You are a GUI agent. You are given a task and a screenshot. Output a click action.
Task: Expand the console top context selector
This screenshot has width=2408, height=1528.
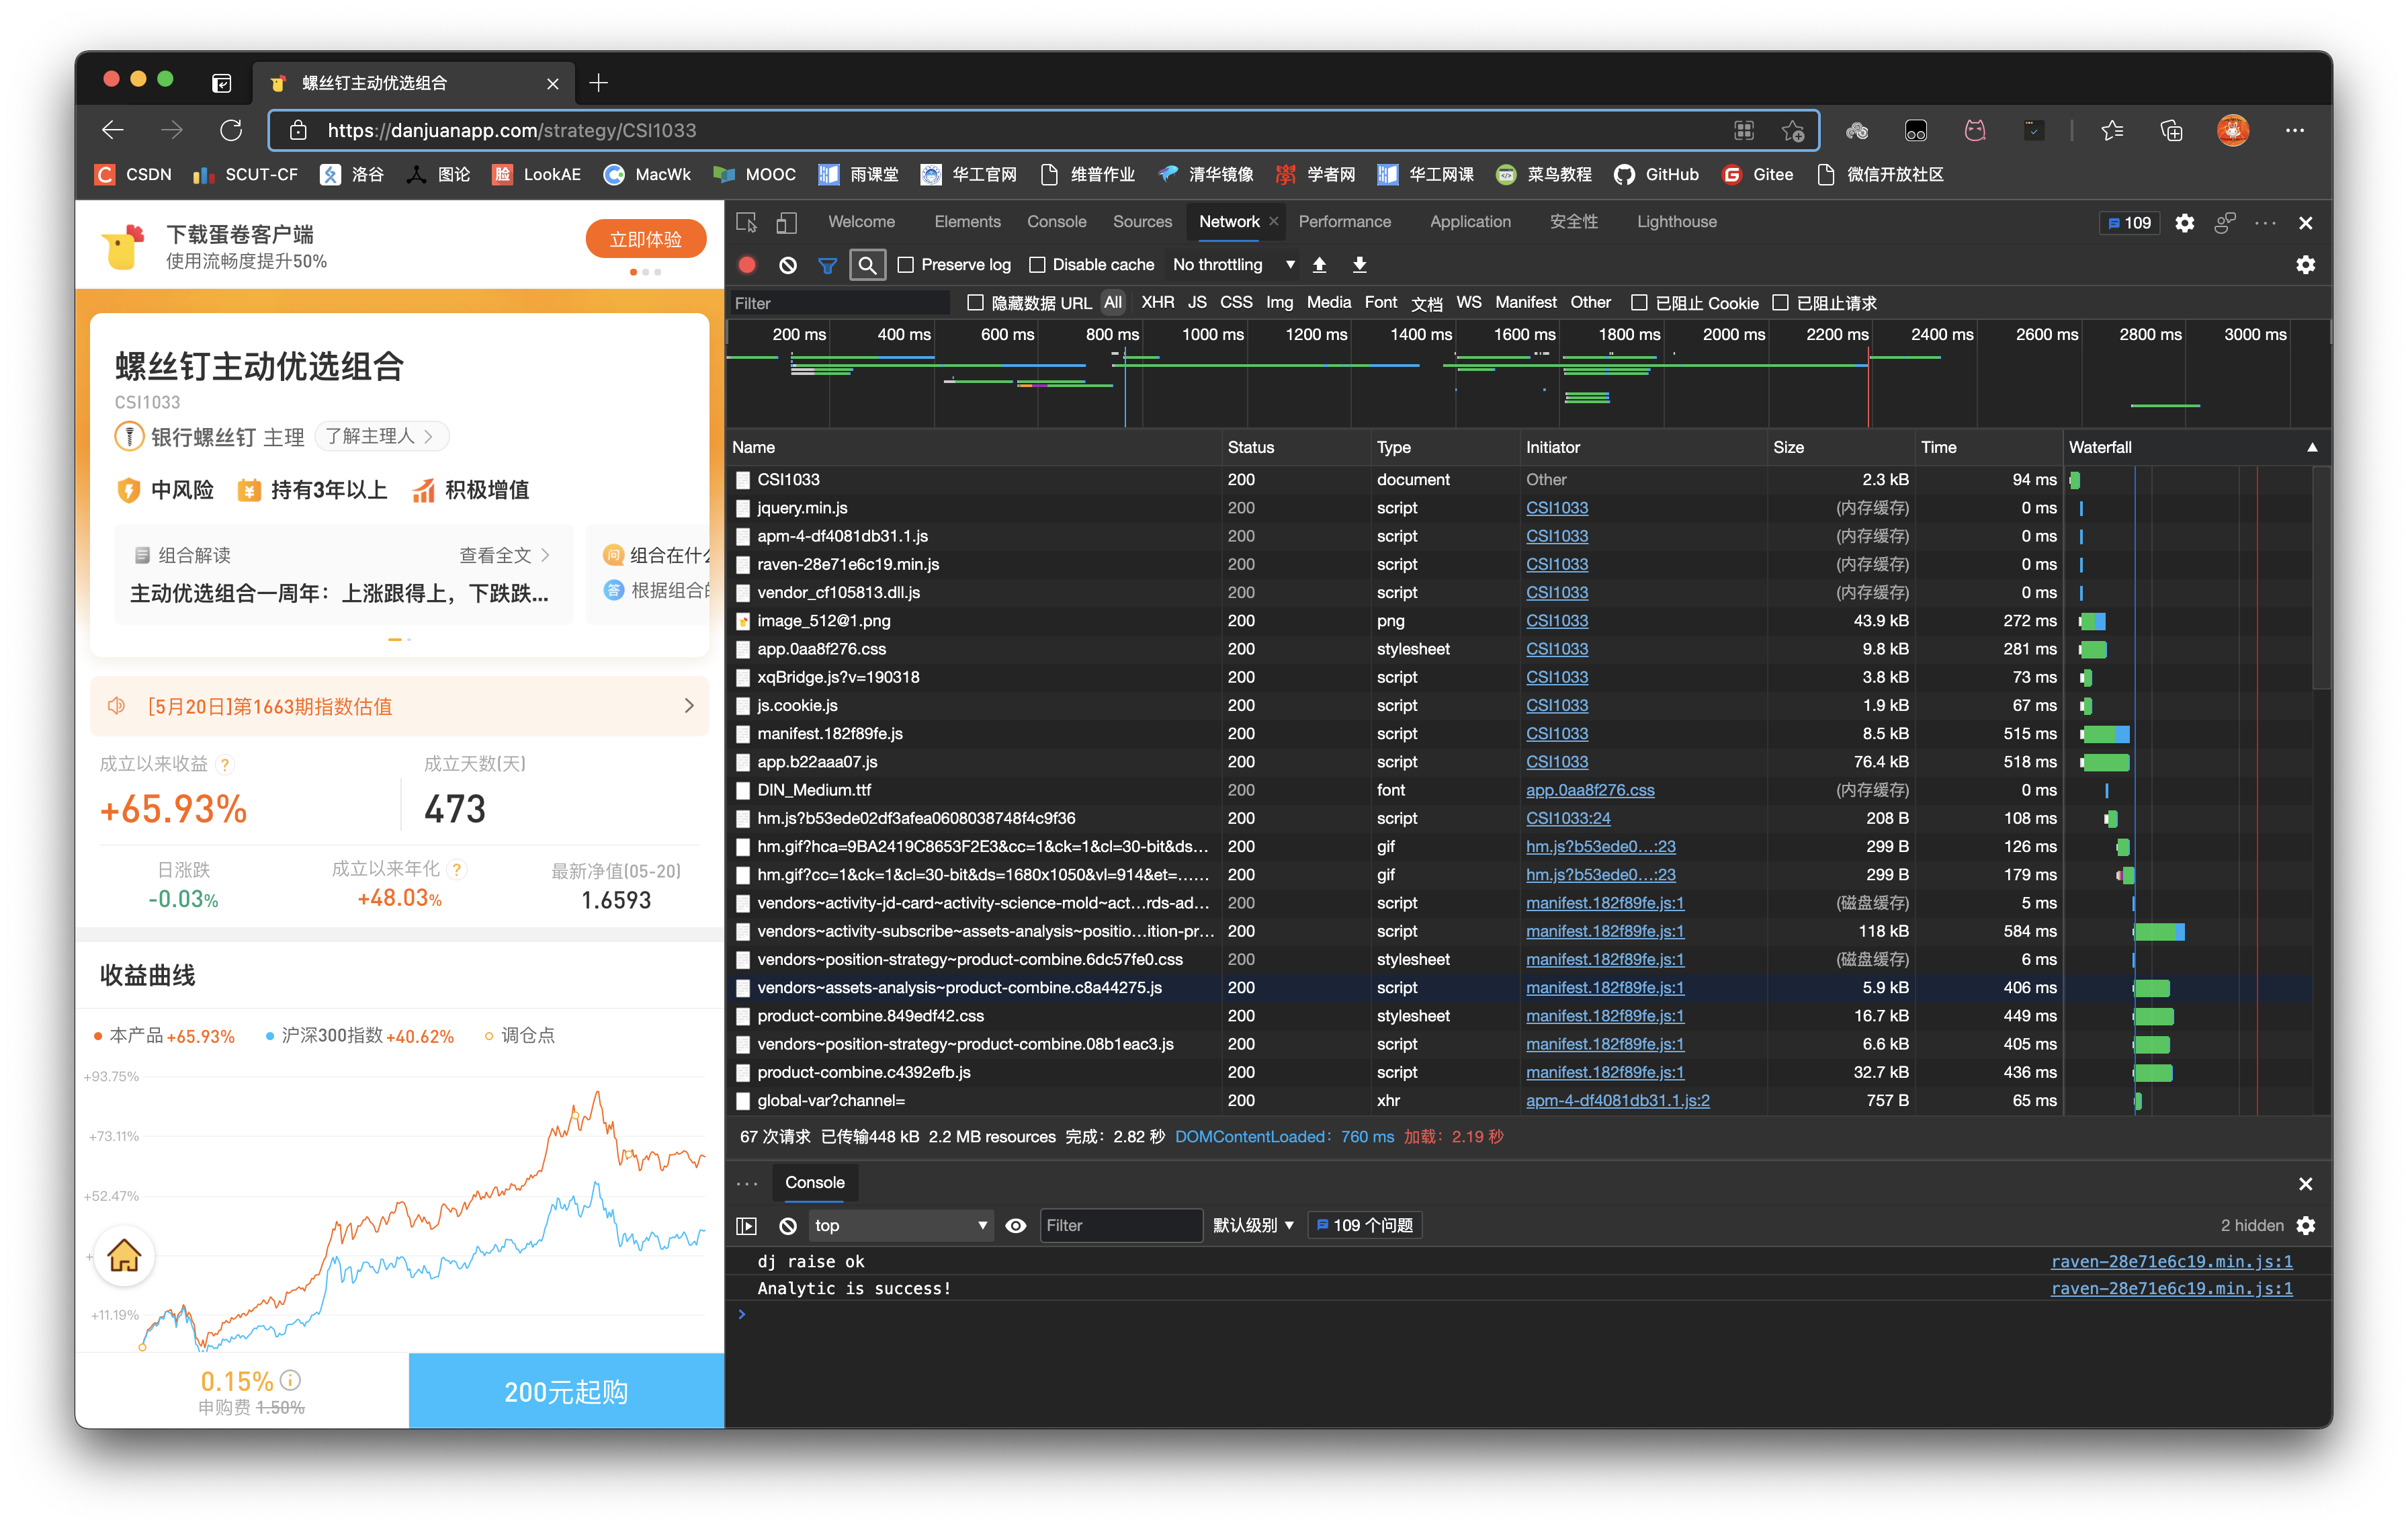point(899,1225)
